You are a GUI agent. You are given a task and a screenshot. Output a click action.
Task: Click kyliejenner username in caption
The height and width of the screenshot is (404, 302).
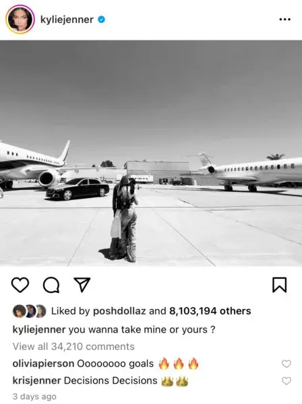39,330
